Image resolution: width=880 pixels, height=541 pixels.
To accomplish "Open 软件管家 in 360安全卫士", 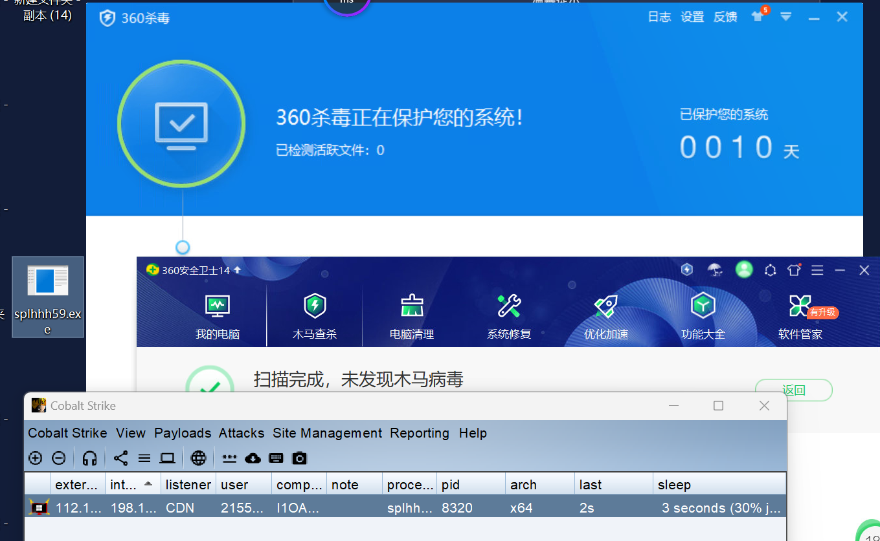I will click(x=800, y=316).
